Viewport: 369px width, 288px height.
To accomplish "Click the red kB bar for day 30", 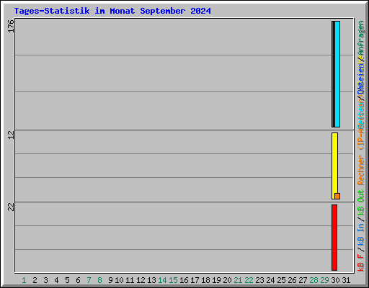I will (x=334, y=238).
